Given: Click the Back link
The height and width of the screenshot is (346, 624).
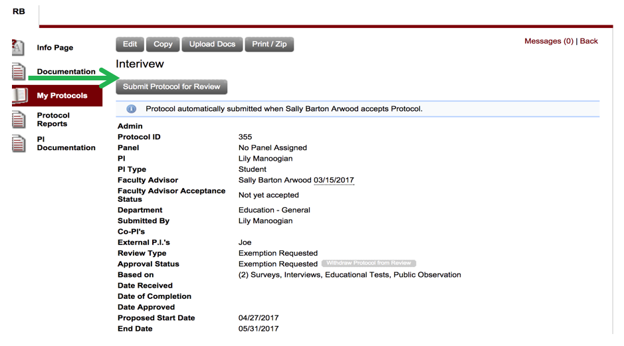Looking at the screenshot, I should [x=589, y=41].
